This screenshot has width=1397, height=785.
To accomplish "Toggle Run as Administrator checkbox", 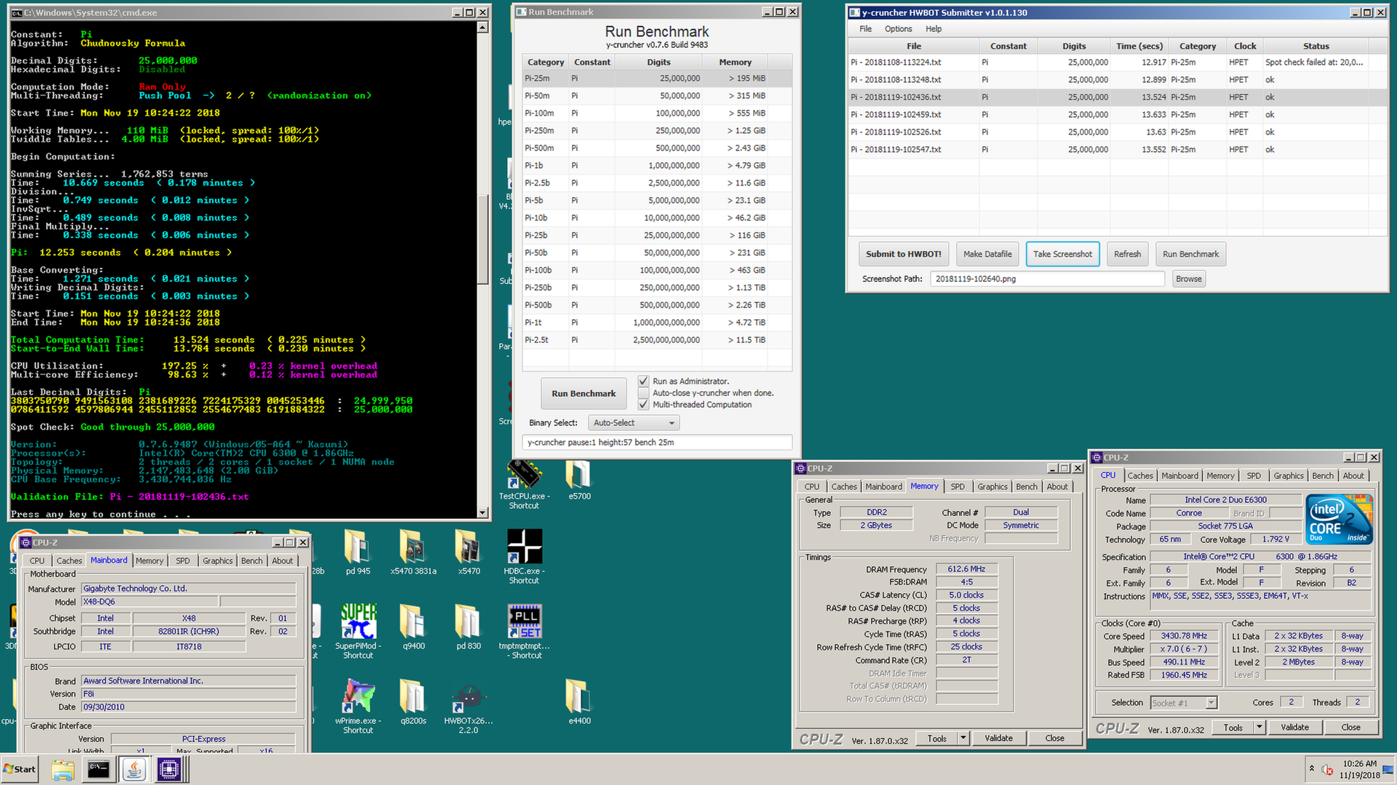I will (x=643, y=381).
